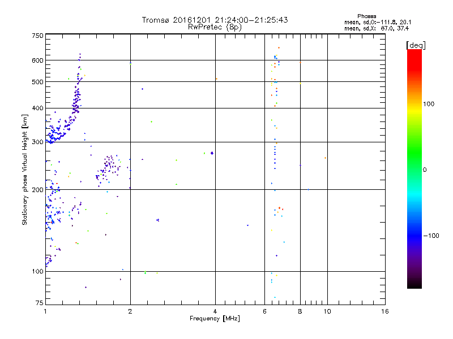Click the x-axis tick label '4'
This screenshot has height=339, width=453.
(x=215, y=311)
